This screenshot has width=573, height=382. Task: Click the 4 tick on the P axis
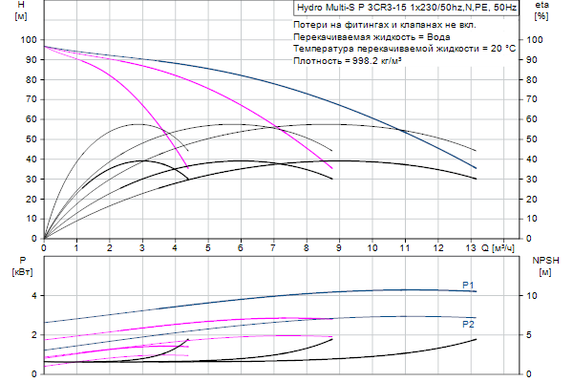pos(33,295)
